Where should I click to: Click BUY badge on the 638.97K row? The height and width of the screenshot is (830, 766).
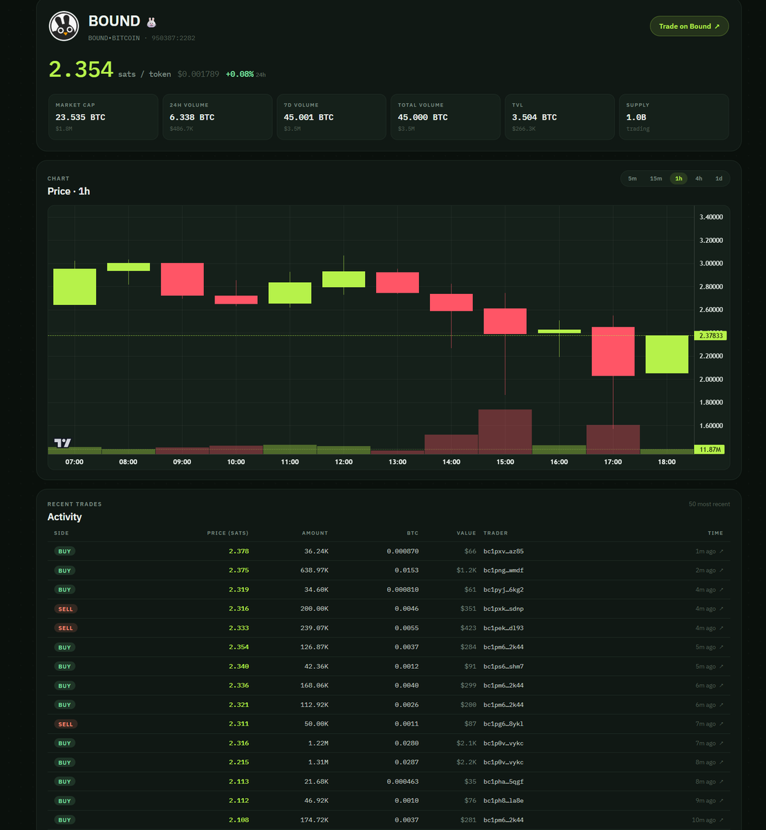[x=64, y=571]
